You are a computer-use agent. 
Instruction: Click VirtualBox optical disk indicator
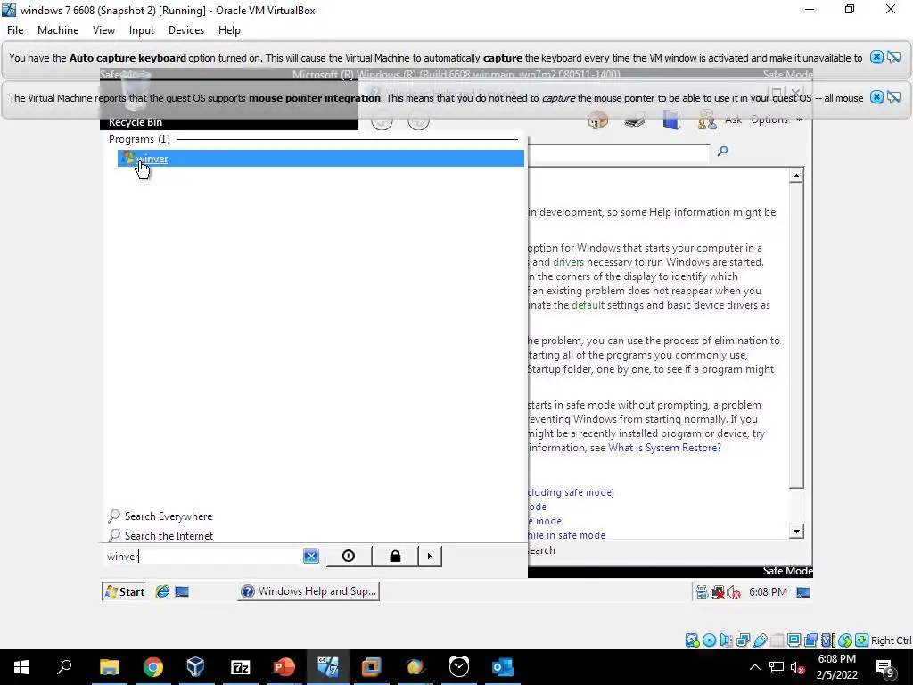pos(709,640)
